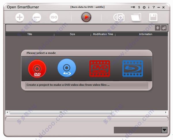Select the blue Blu-ray video filmstrip mode
This screenshot has height=140, width=173.
pyautogui.click(x=133, y=69)
